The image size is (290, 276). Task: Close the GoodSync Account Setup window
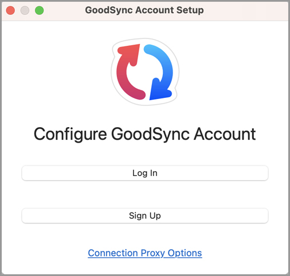10,10
